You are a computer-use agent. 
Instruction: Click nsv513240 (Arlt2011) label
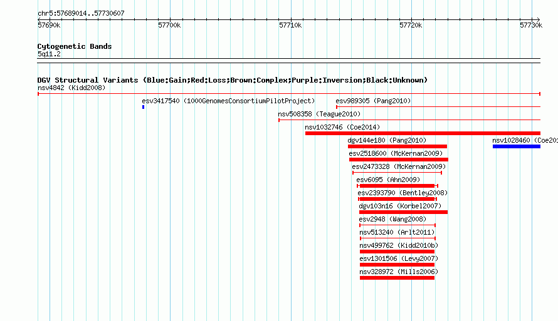point(397,232)
